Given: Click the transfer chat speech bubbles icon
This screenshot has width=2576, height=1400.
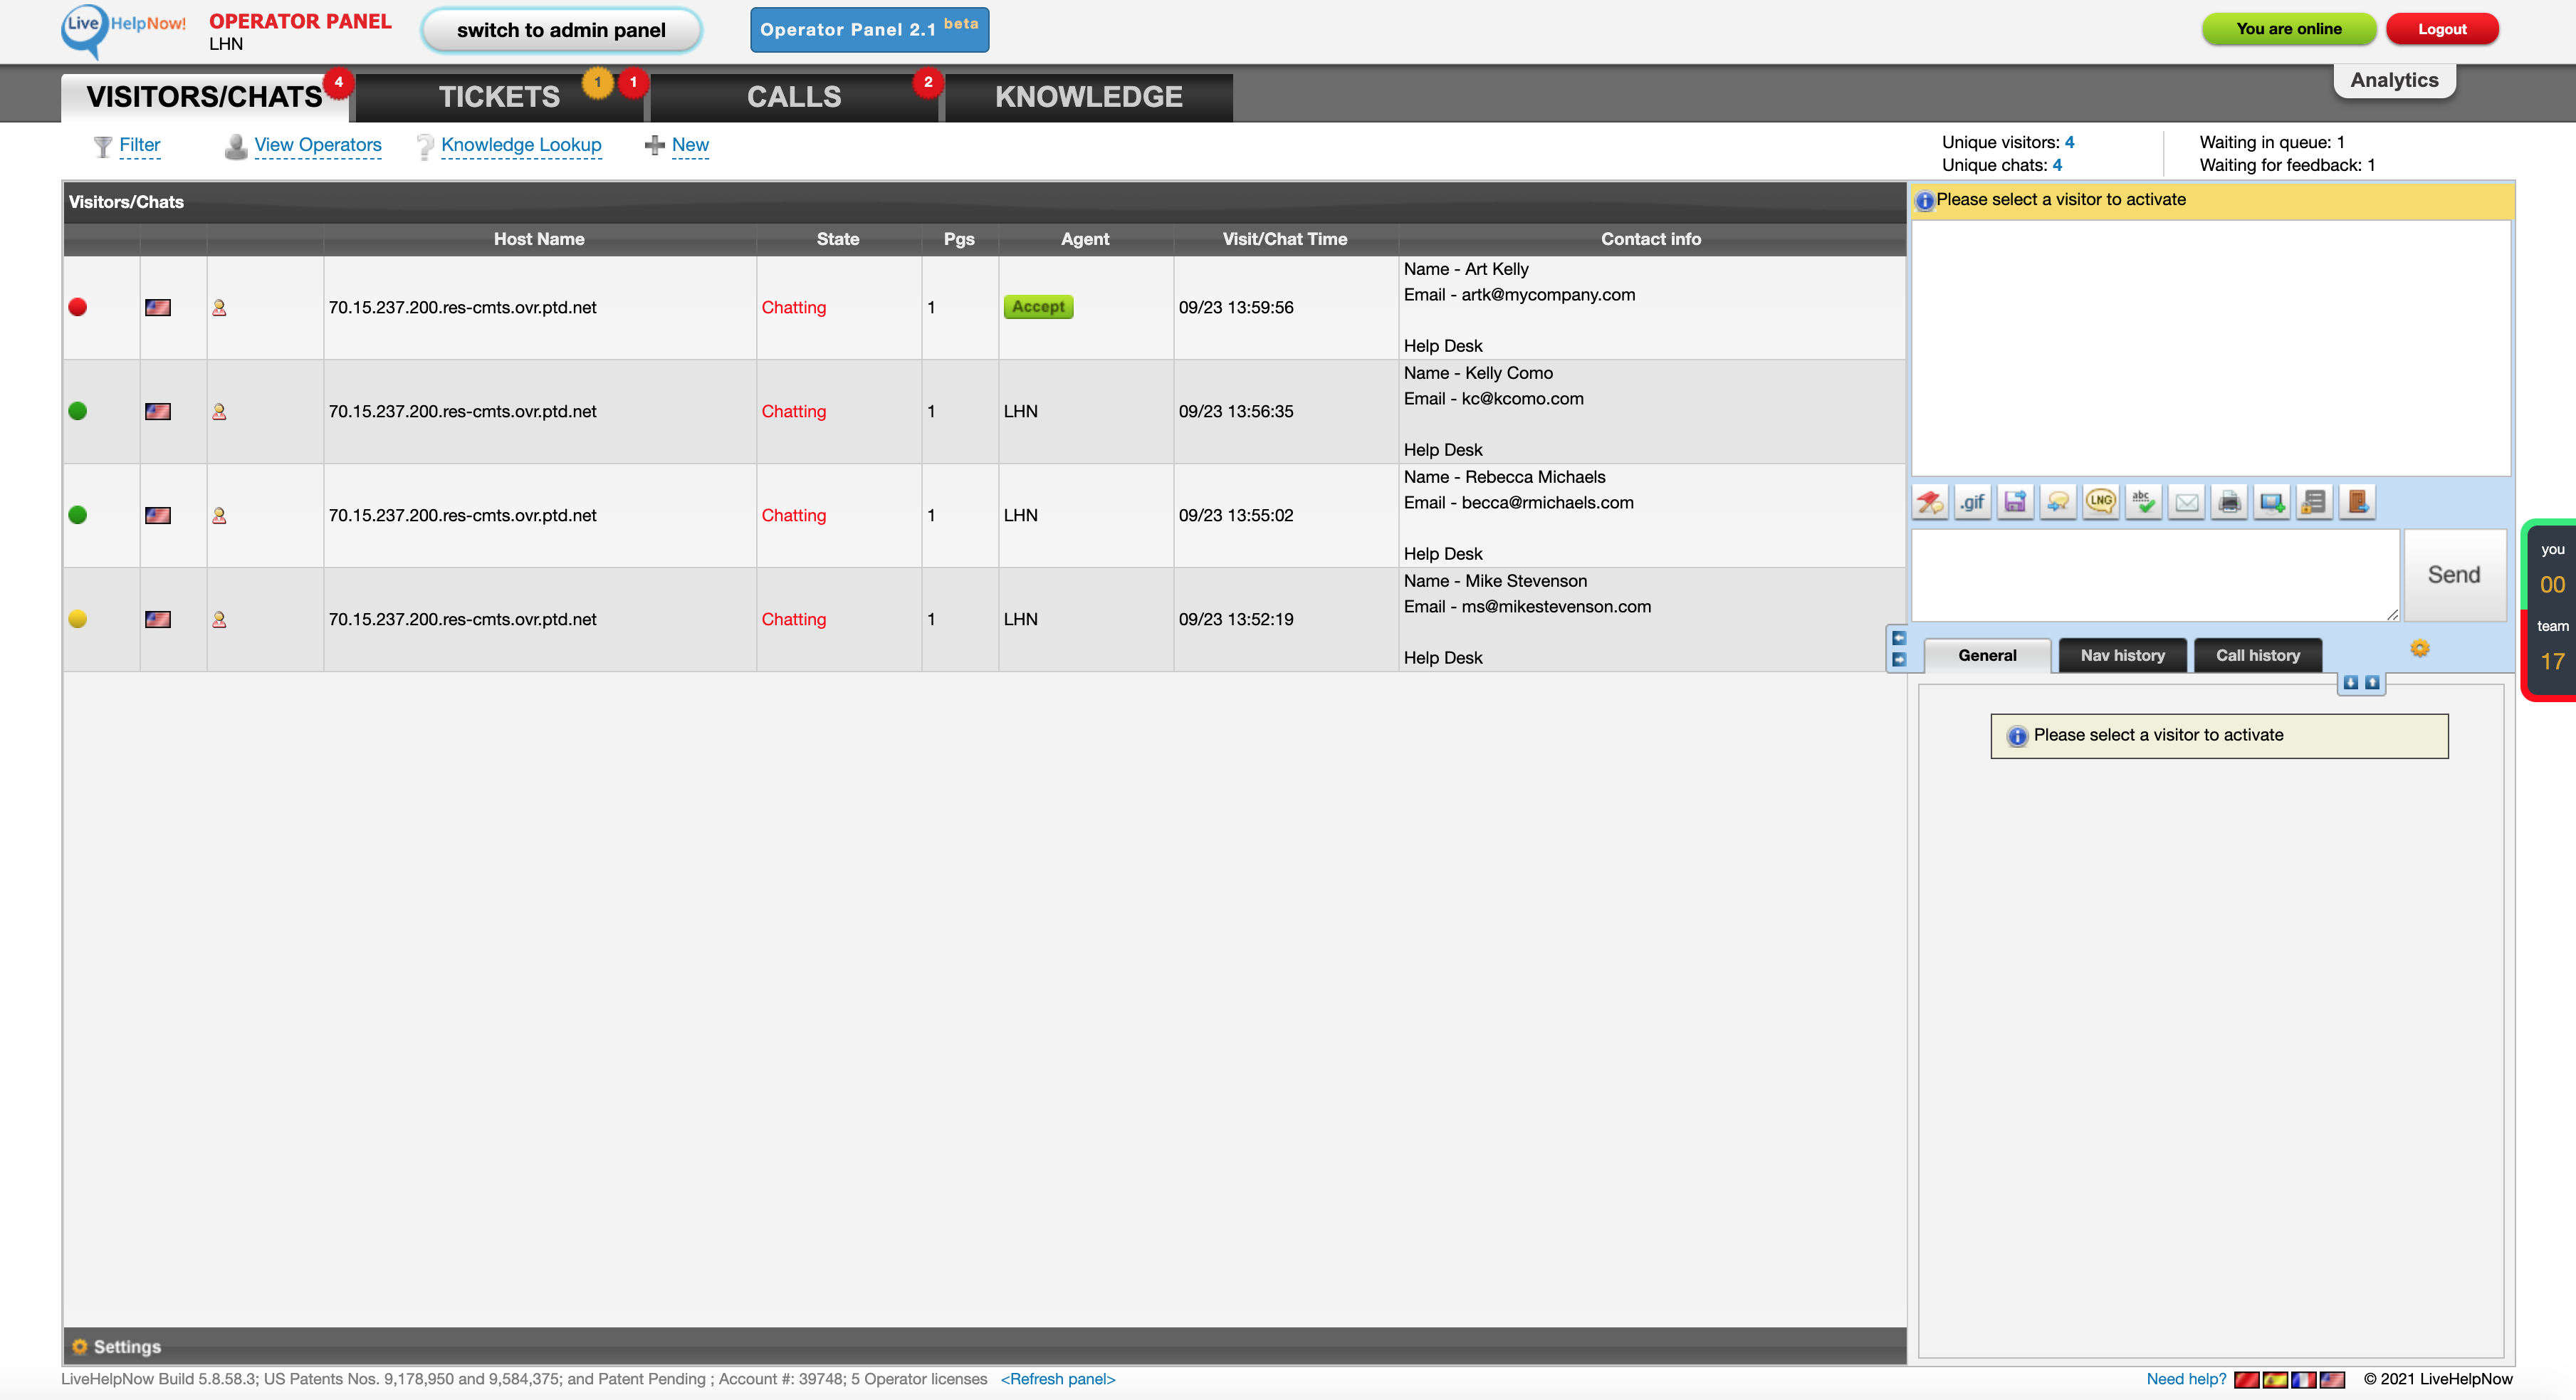Looking at the screenshot, I should click(2058, 502).
